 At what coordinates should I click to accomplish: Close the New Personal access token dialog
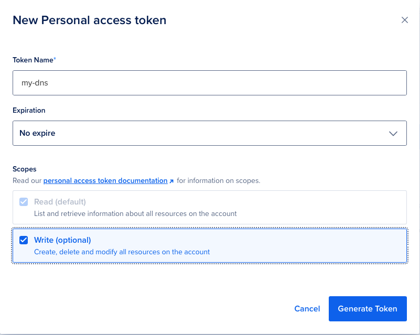point(404,20)
